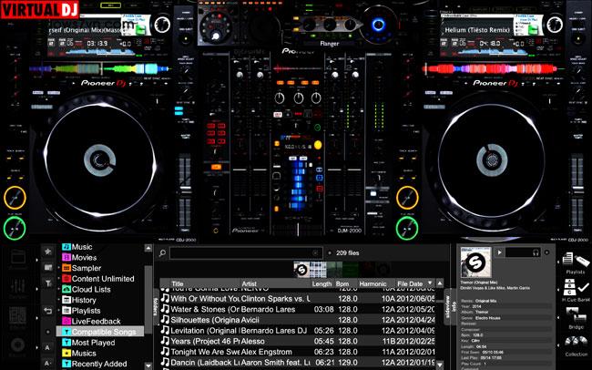Click the back arrow icon in folder toolbar

click(x=48, y=311)
